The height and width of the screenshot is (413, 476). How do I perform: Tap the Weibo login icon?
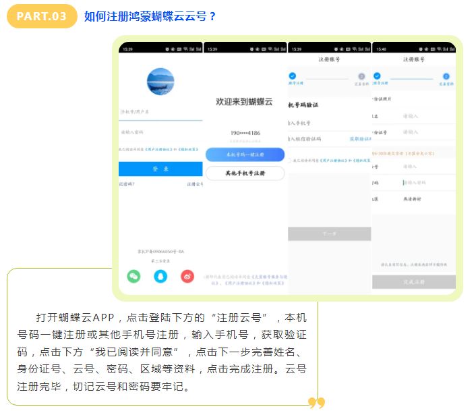[x=187, y=276]
